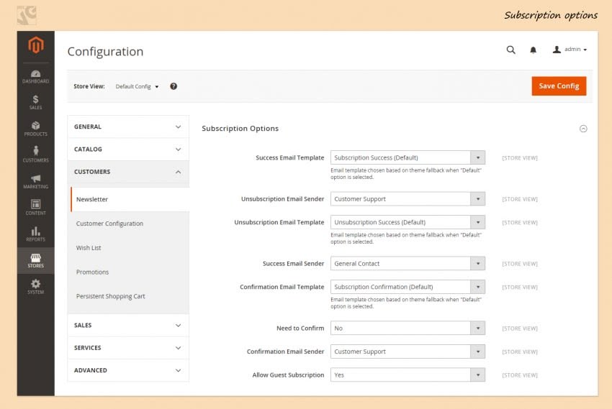Expand the Services configuration section

click(x=128, y=348)
